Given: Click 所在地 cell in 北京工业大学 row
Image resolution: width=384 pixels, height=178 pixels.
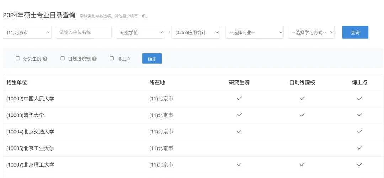Looking at the screenshot, I should click(x=161, y=148).
